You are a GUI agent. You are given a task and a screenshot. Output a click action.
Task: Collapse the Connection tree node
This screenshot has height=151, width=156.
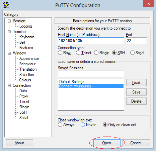[9, 85]
